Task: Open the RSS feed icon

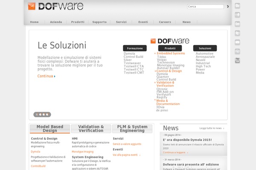Action: tap(237, 6)
